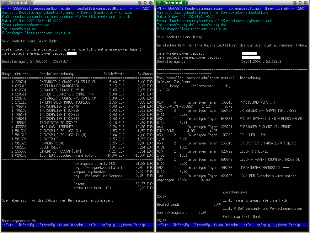Click the 'FUNKENSTRECKE' item row

tap(77, 143)
